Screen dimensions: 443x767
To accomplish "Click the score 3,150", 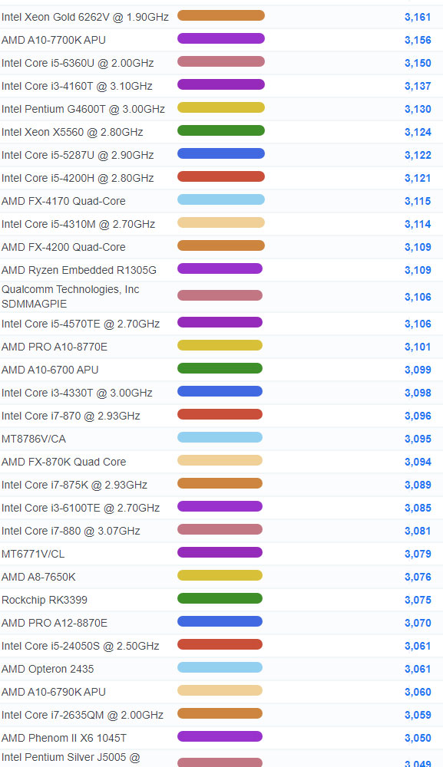I will (418, 63).
